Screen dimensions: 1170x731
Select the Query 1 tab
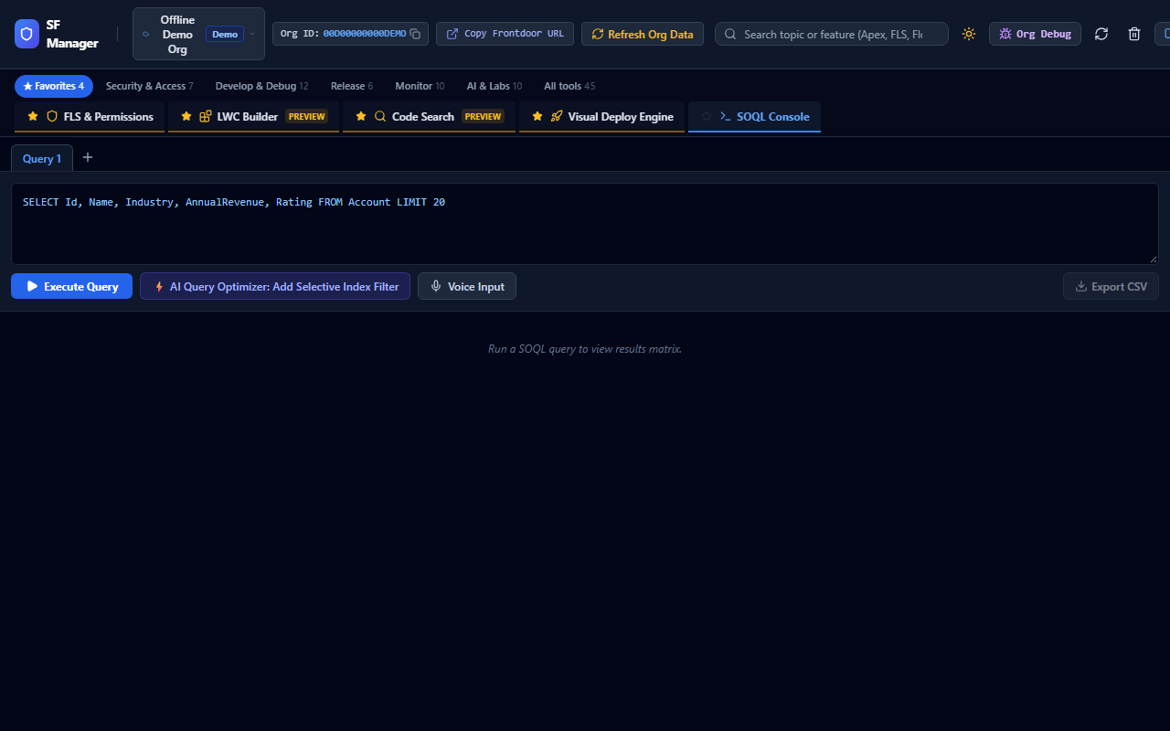coord(42,158)
